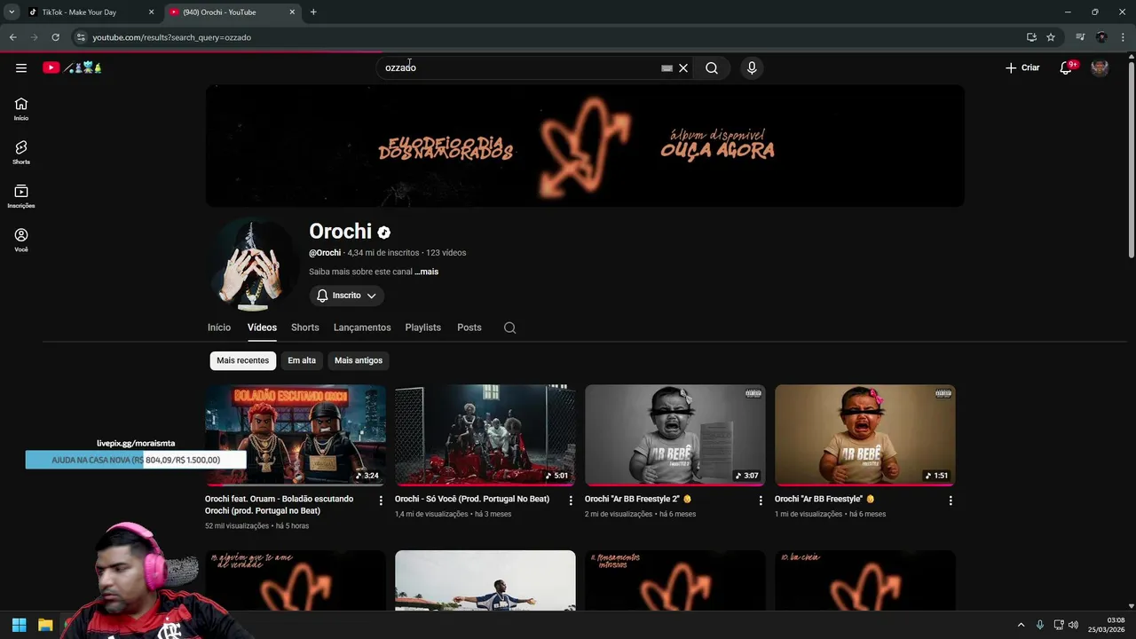Open the YouTube hamburger guide menu
Screen dimensions: 1136x639
21,67
